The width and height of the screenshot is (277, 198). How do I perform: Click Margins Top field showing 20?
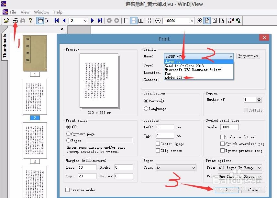87,176
